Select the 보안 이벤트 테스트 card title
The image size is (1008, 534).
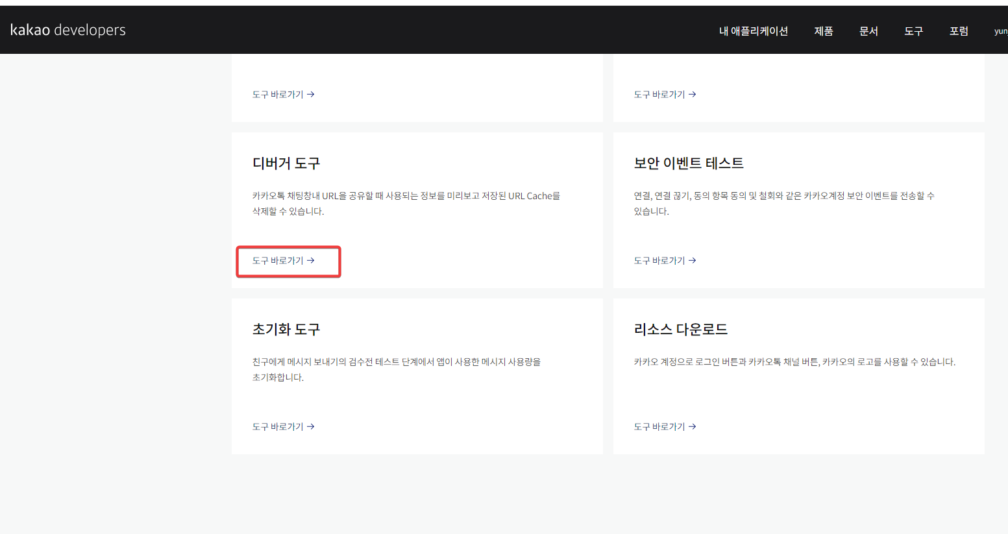pyautogui.click(x=689, y=164)
